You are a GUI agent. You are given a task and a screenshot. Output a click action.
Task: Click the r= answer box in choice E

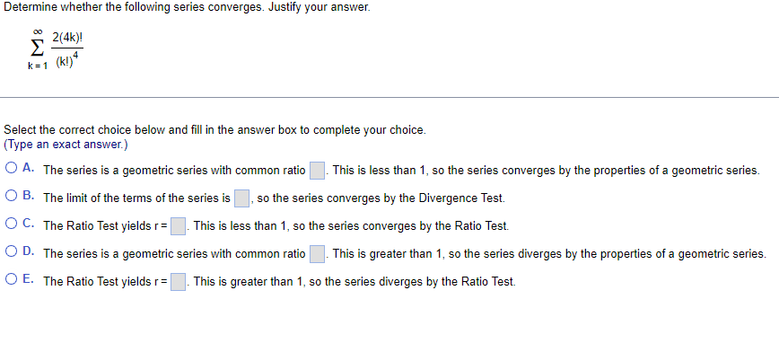(x=179, y=282)
